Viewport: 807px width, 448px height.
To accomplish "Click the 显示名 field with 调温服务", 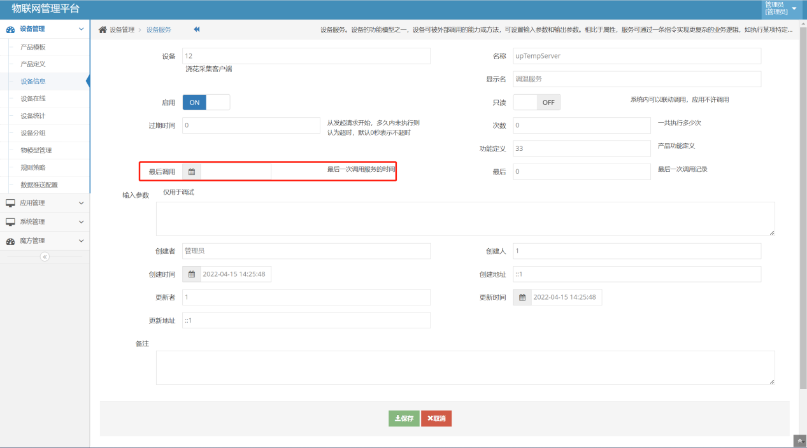I will click(x=637, y=79).
